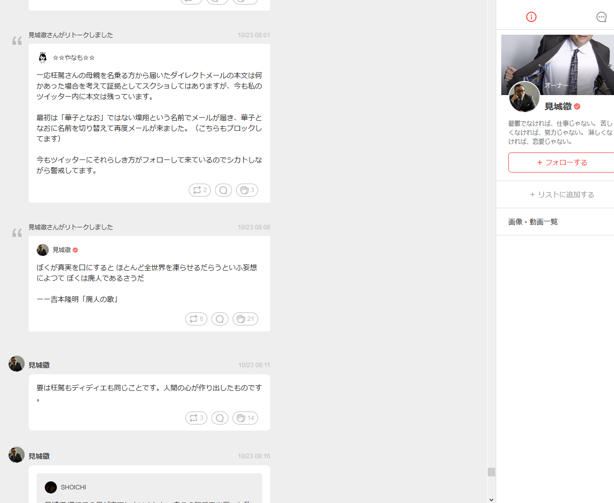Click 見城徹 name above the 08:16 post

click(x=39, y=456)
